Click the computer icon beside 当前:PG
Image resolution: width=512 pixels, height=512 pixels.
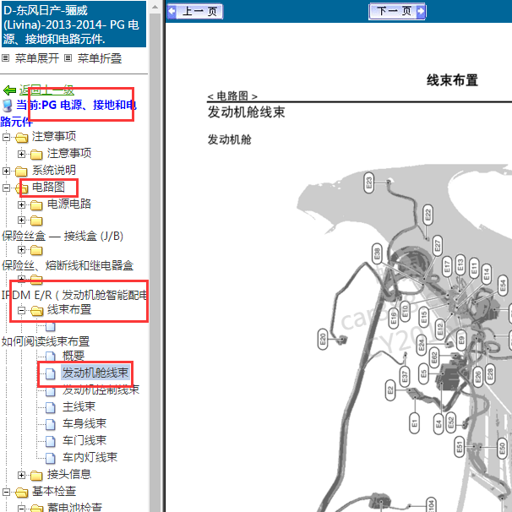coord(8,106)
